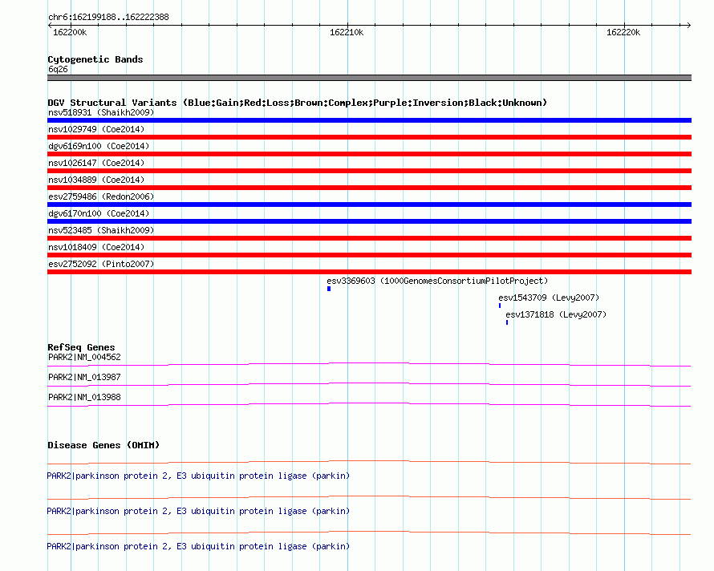714x571 pixels.
Task: Open the dgv6169n100 (Coe2014) variant label
Action: coord(99,146)
